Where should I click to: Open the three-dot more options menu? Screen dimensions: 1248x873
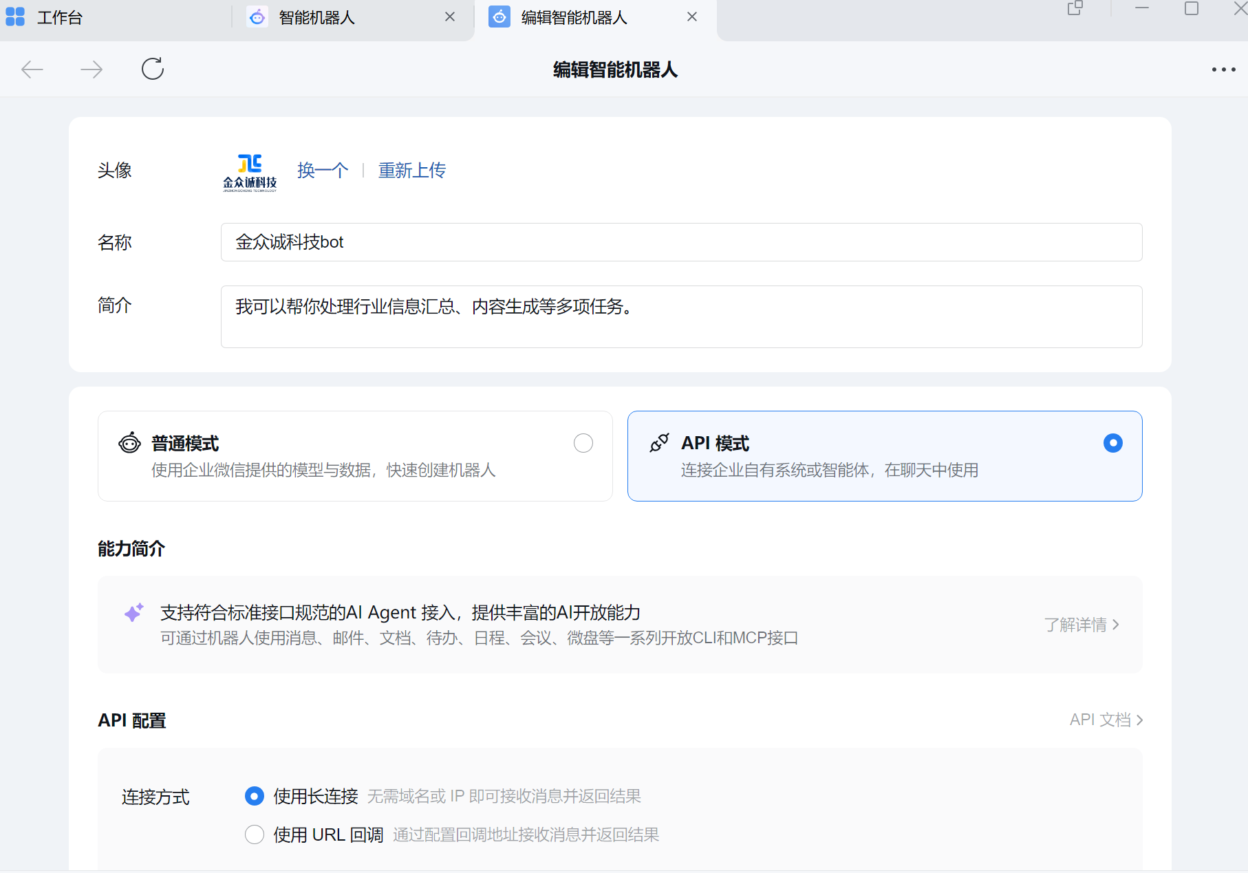click(1223, 69)
